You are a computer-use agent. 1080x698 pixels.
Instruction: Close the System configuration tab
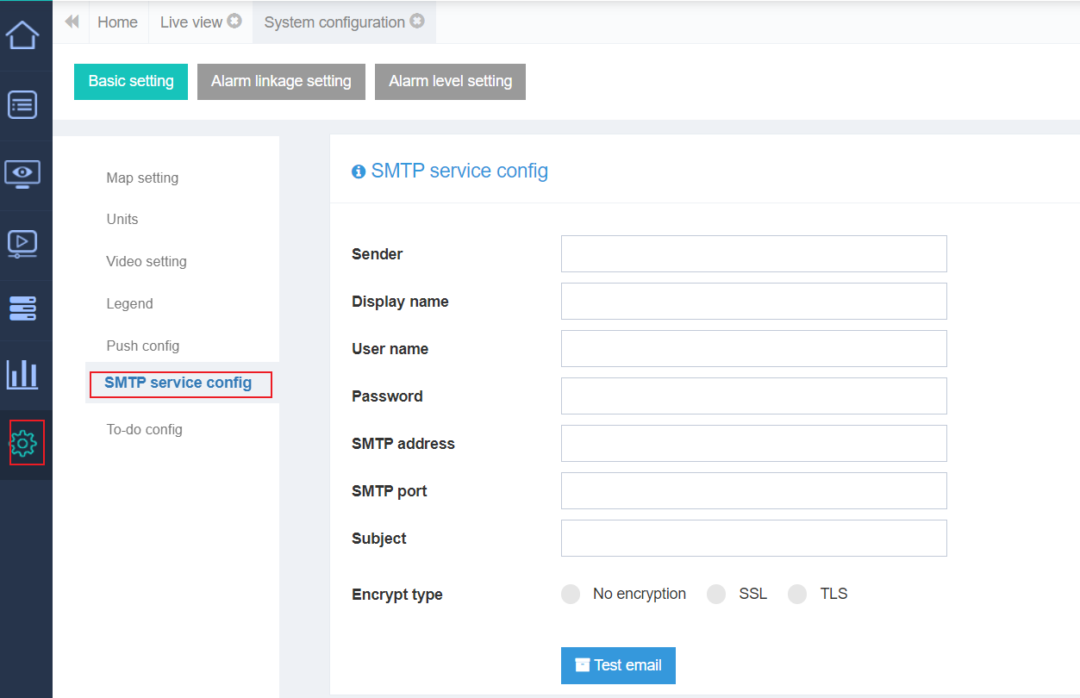pos(417,22)
